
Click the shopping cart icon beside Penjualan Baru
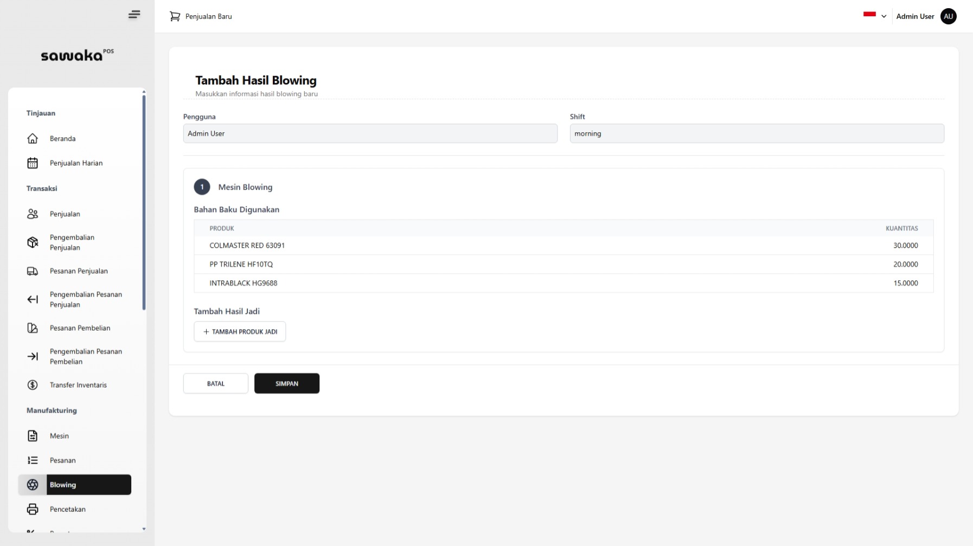(175, 16)
